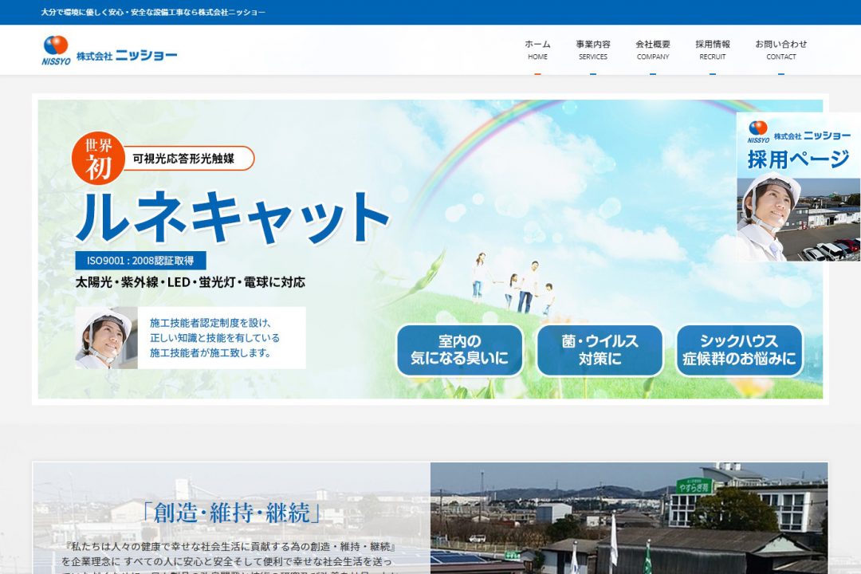Open the 採用情報 RECRUIT menu item
The height and width of the screenshot is (574, 861).
click(713, 49)
